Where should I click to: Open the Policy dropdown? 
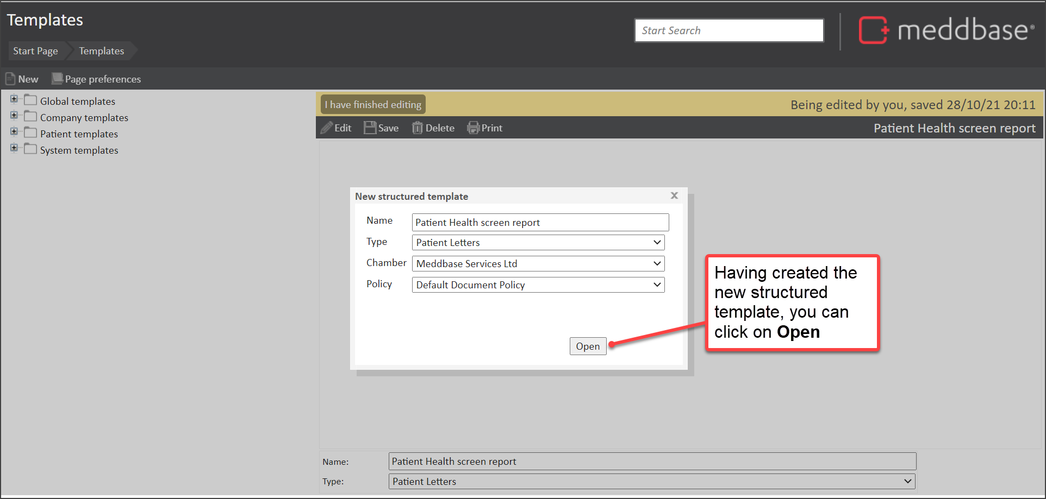(x=538, y=285)
